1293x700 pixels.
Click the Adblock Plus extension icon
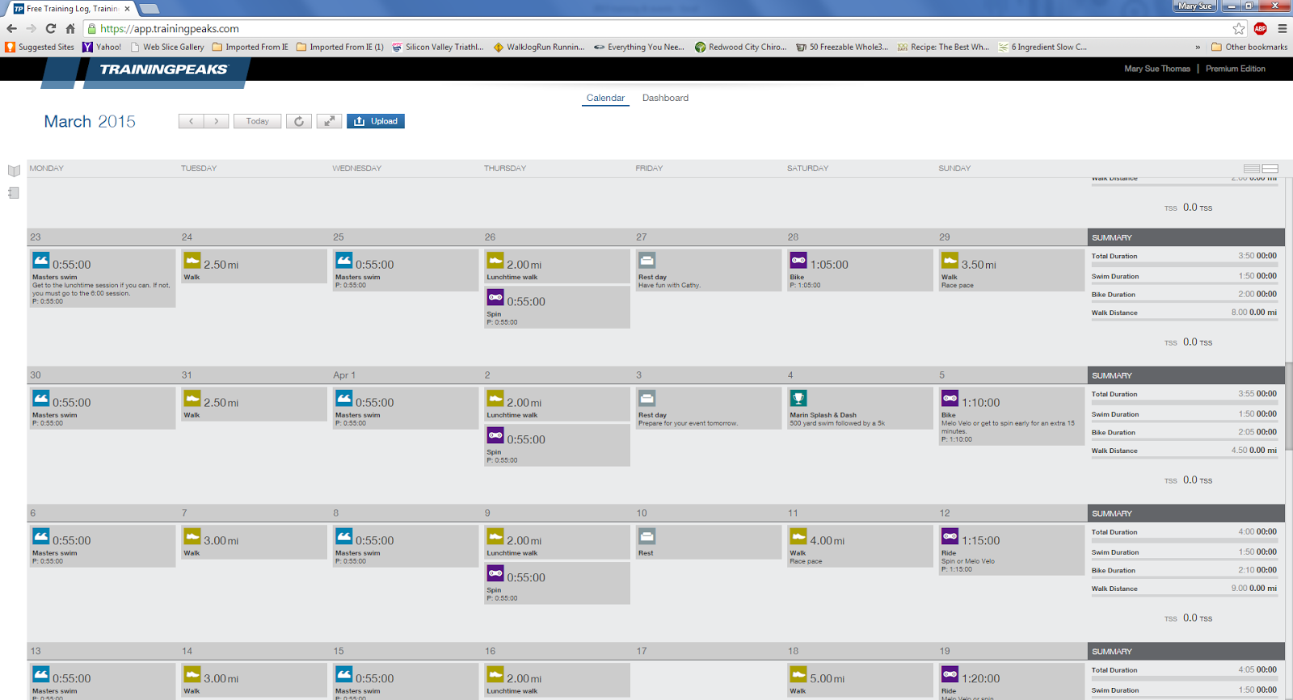pos(1260,29)
